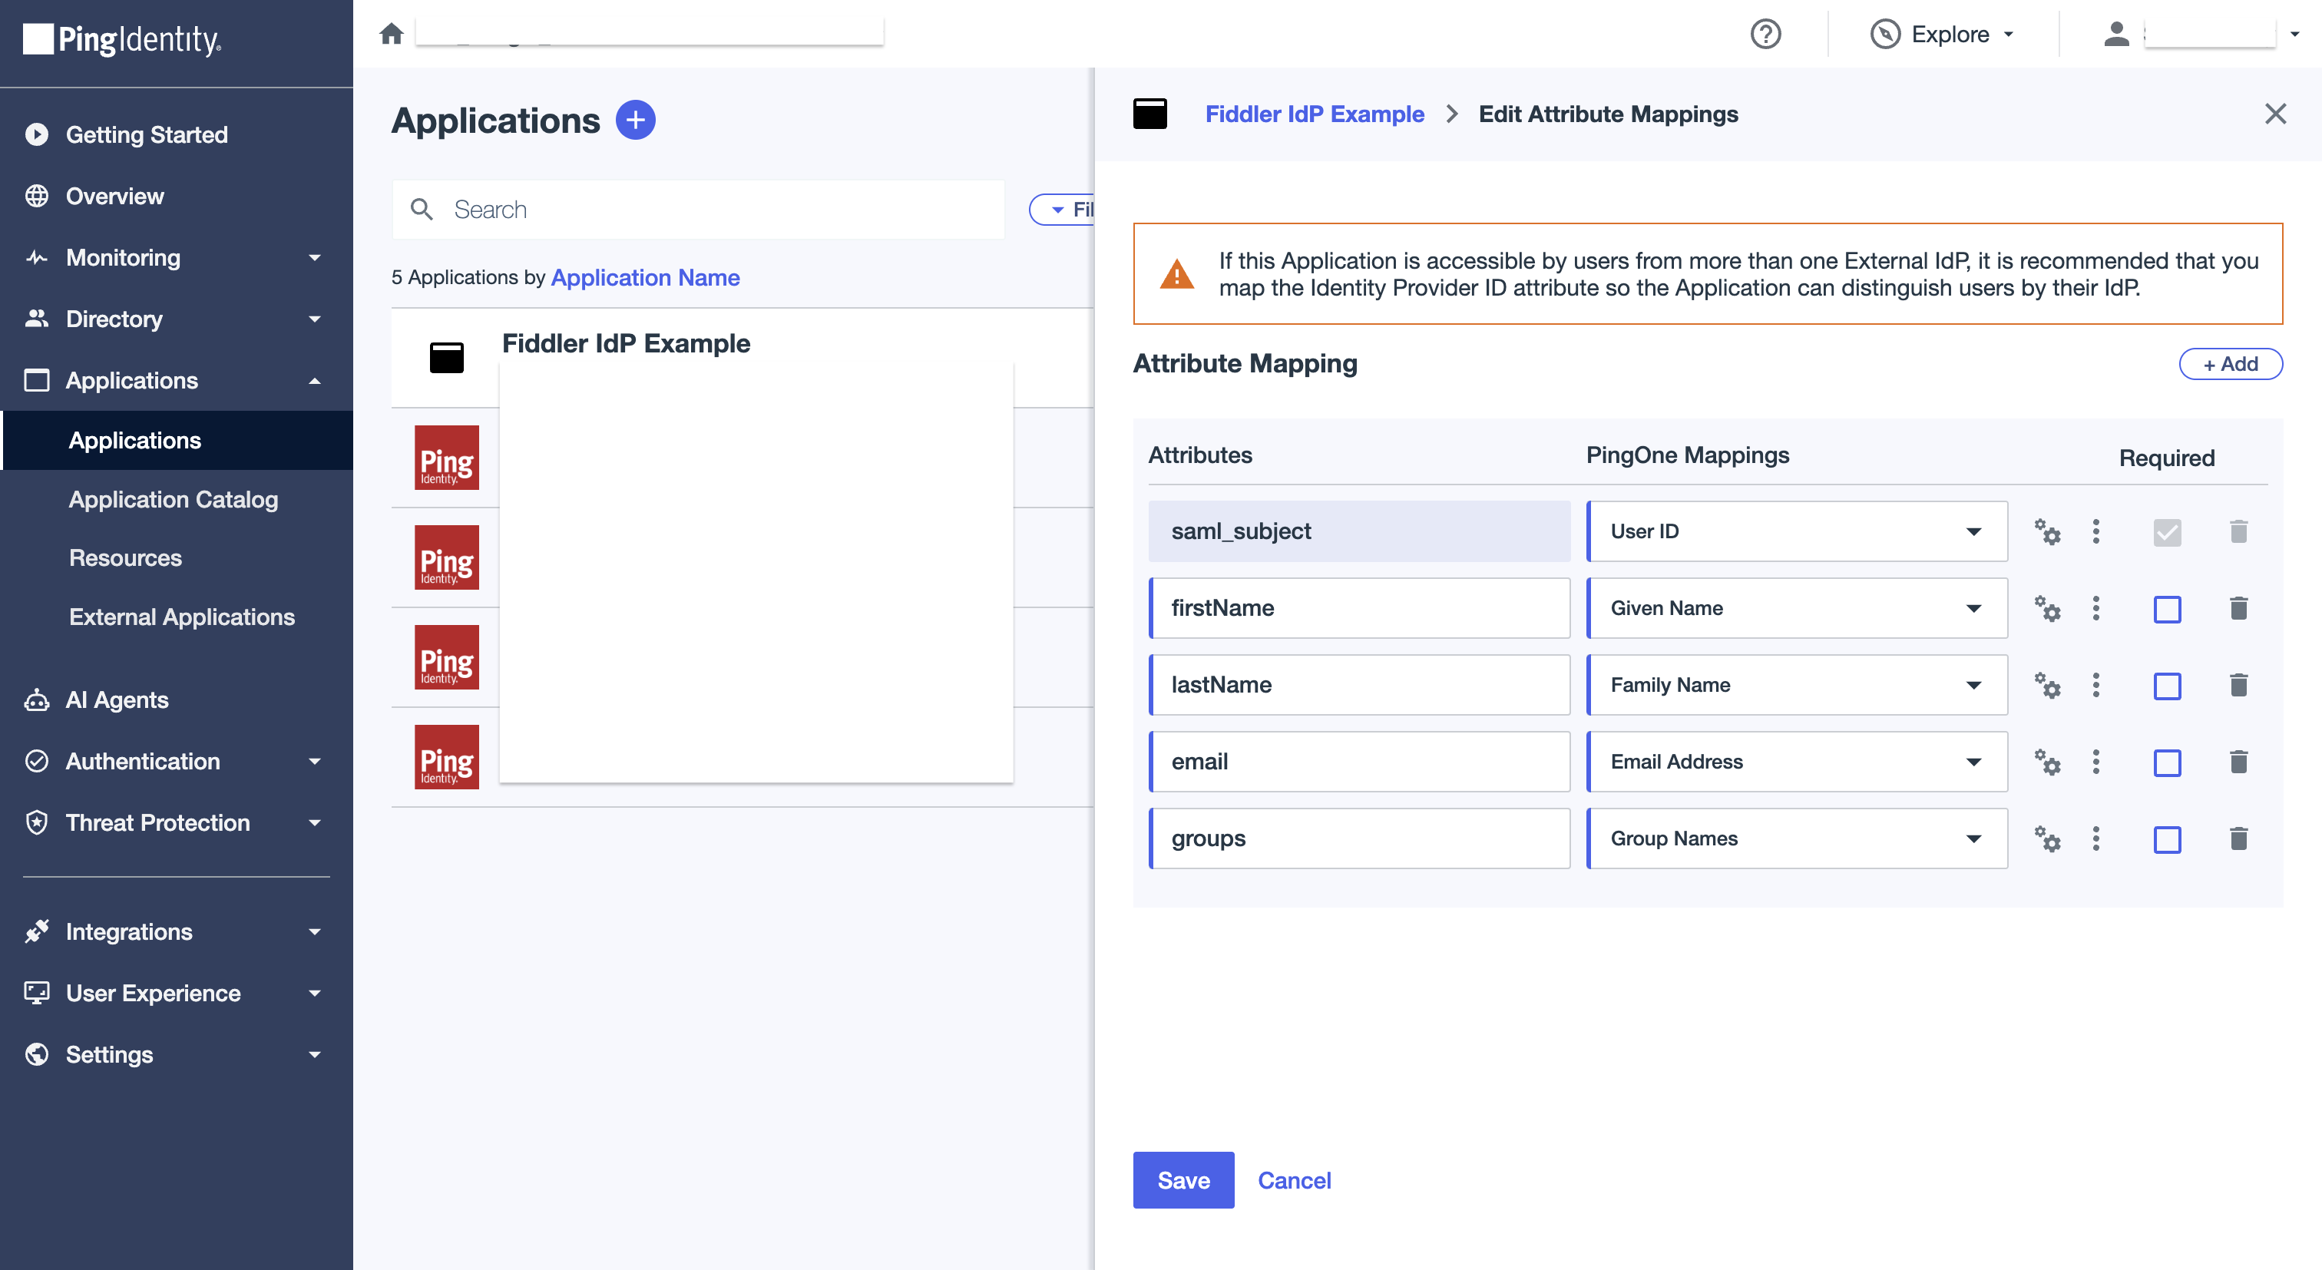Click the home icon in top bar
The image size is (2322, 1270).
[x=390, y=35]
